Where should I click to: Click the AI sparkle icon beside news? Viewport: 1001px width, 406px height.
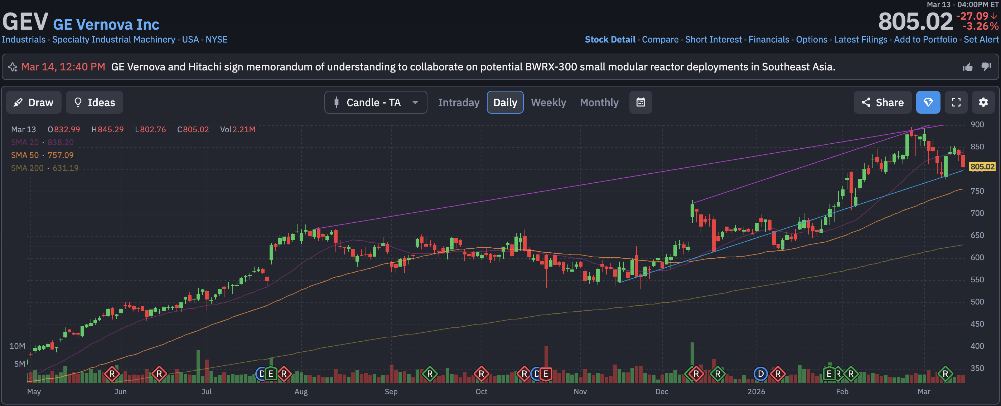click(x=13, y=67)
